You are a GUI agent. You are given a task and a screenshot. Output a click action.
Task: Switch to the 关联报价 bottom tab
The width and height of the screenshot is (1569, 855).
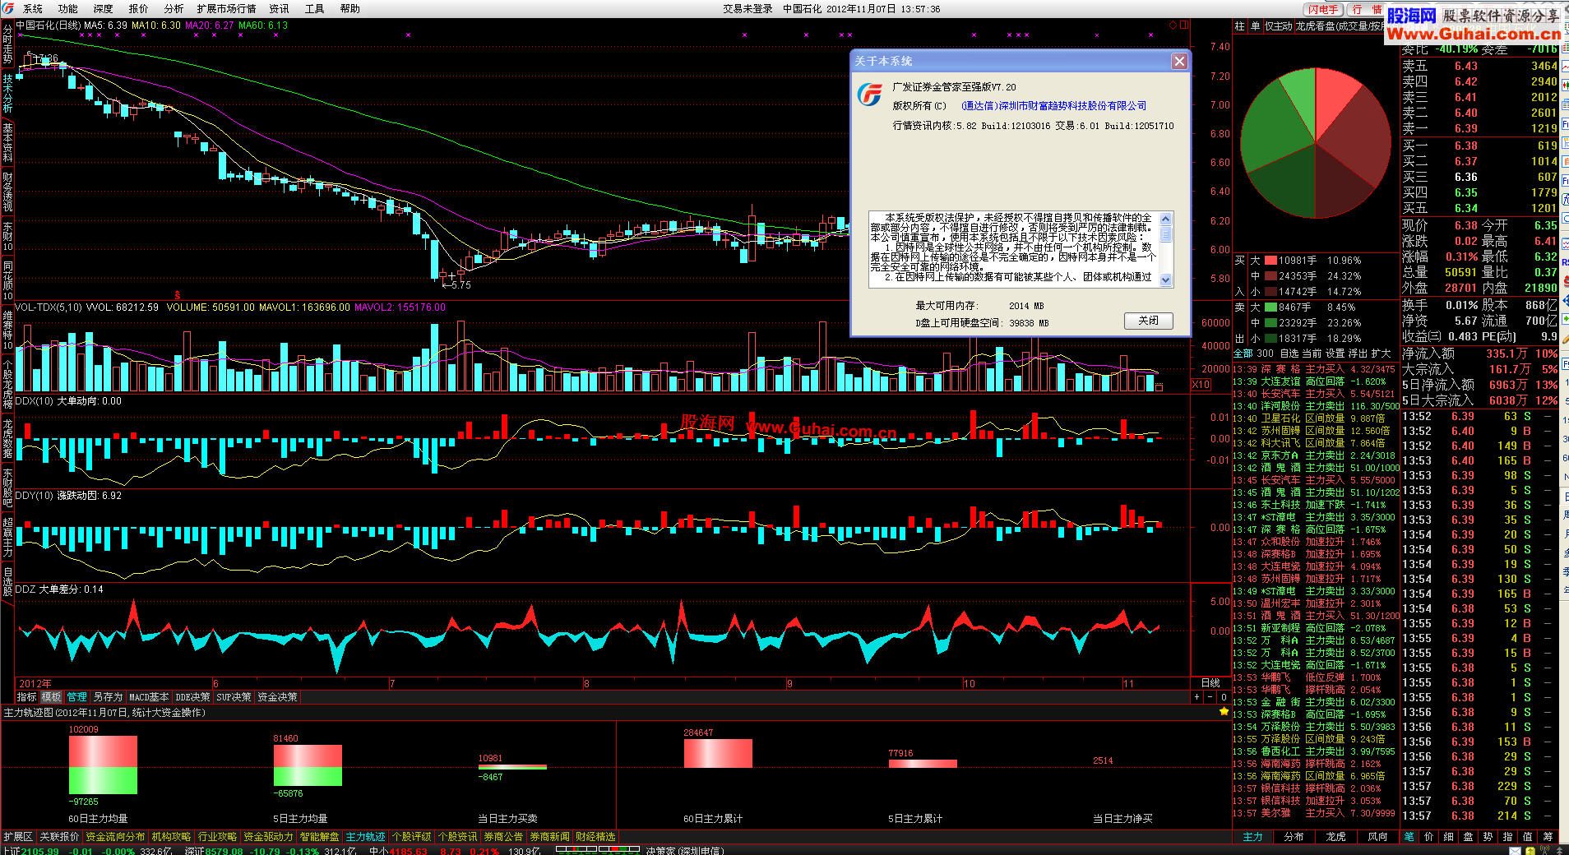(x=59, y=837)
